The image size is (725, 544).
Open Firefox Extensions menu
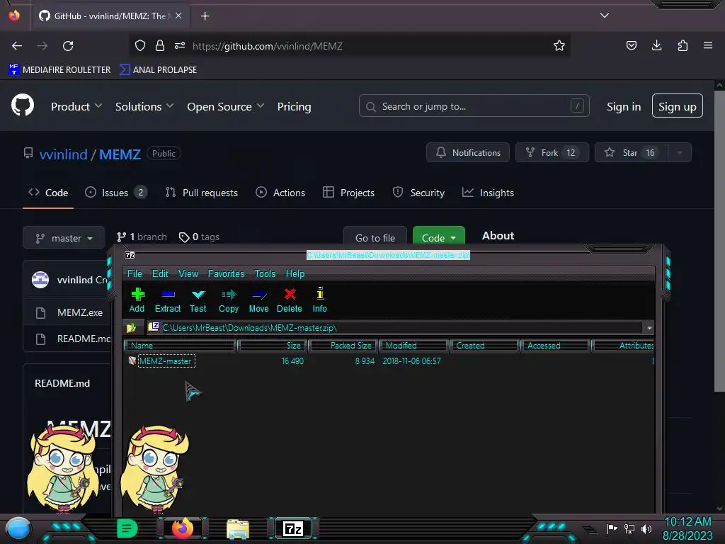683,45
